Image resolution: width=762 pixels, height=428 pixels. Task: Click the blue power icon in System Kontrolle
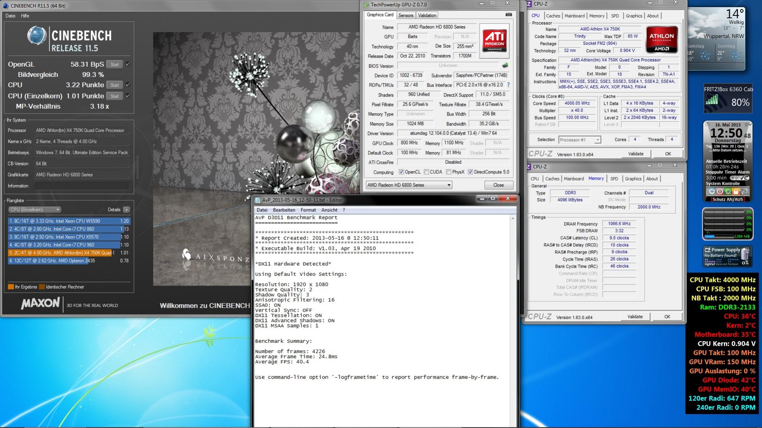click(x=711, y=191)
